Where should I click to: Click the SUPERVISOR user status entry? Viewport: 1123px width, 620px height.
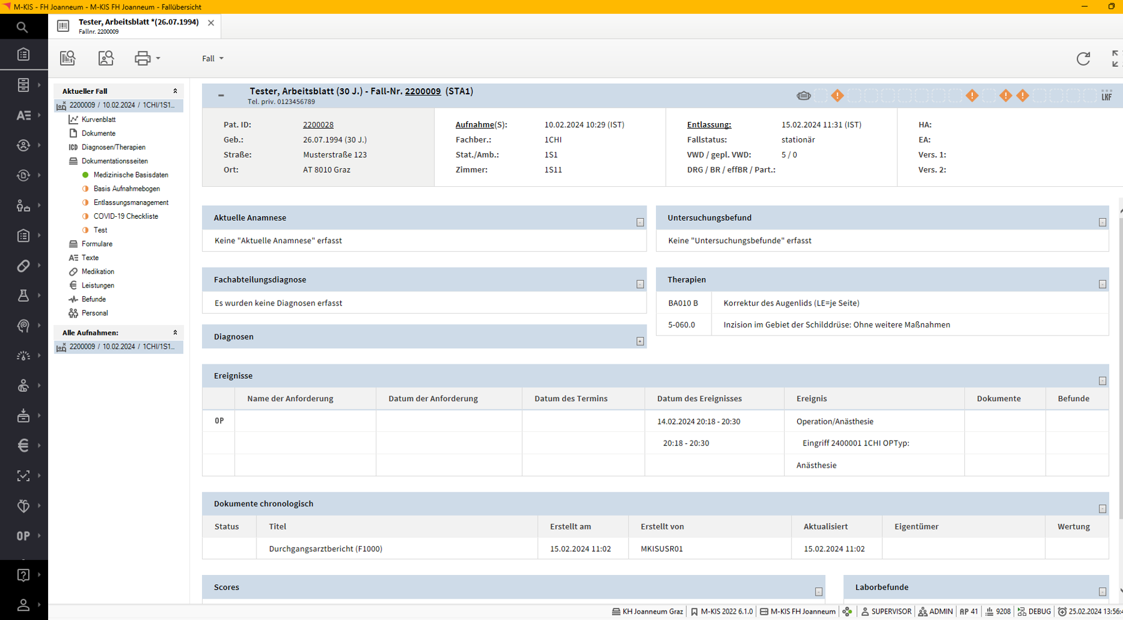pos(886,612)
